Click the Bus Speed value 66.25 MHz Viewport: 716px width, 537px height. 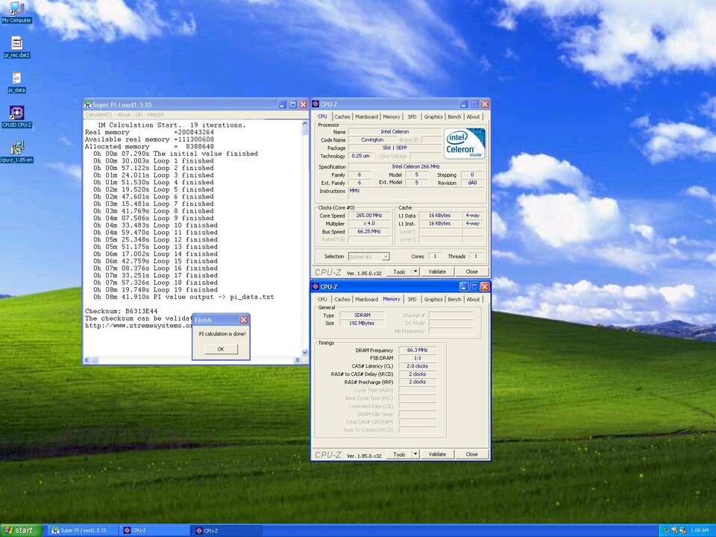click(369, 231)
